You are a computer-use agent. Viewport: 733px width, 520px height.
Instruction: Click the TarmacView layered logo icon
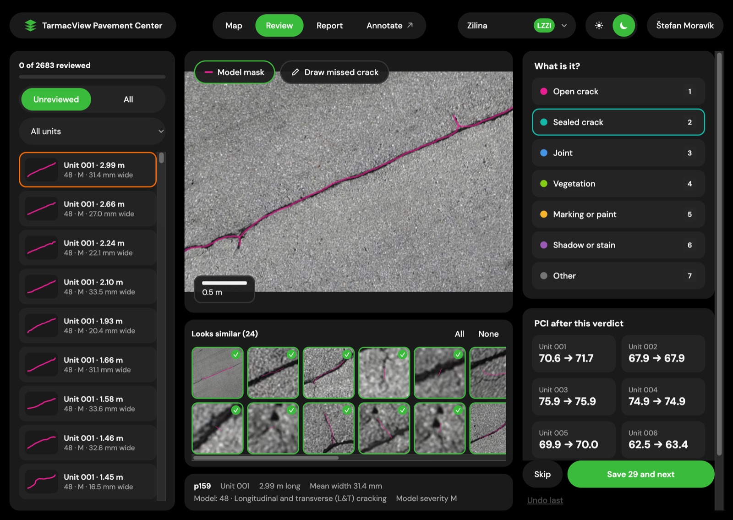pyautogui.click(x=30, y=26)
